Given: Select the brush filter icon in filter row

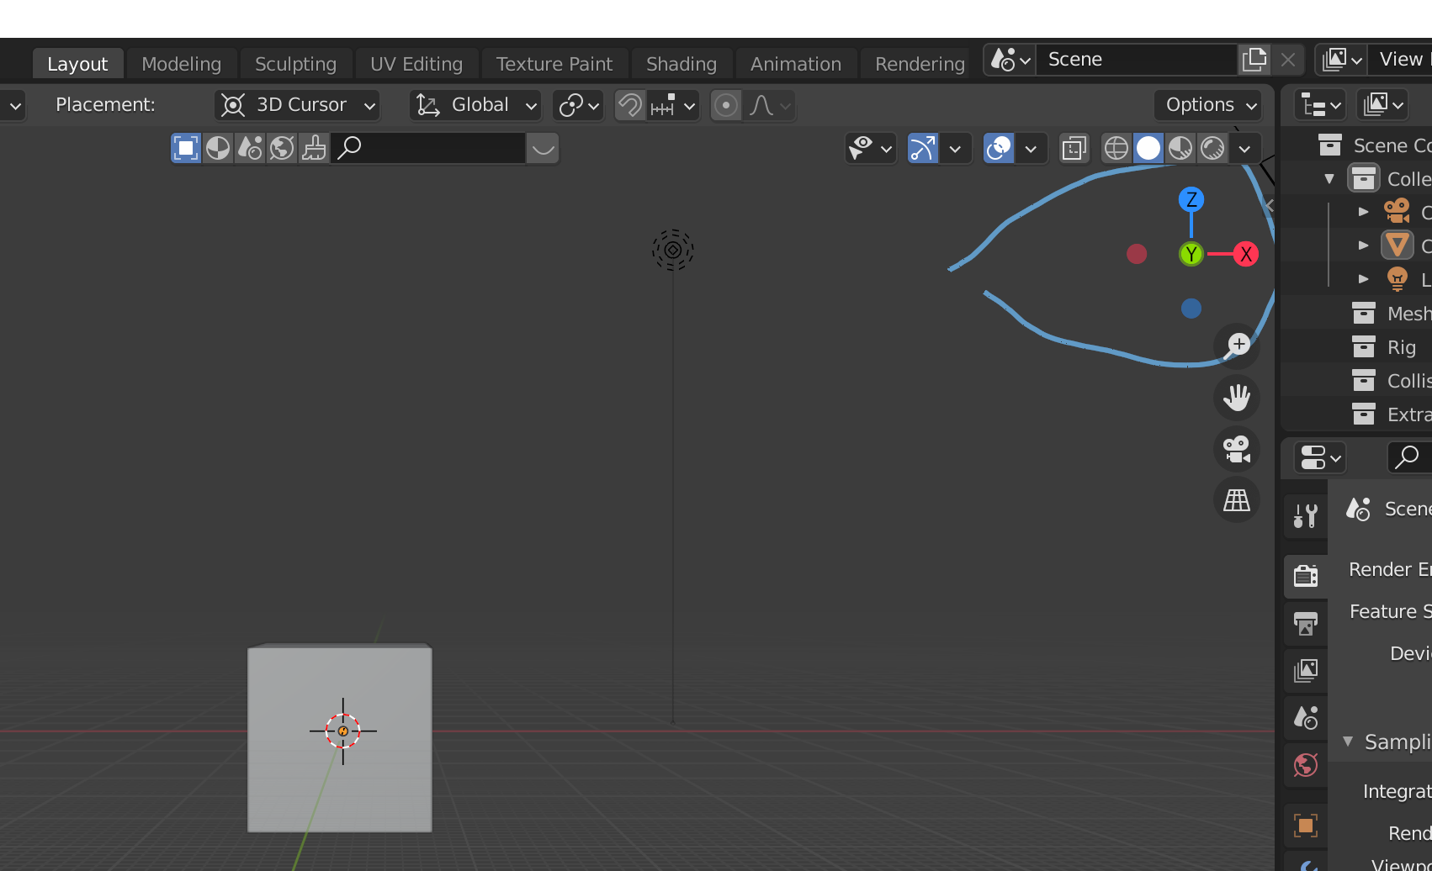Looking at the screenshot, I should [314, 148].
